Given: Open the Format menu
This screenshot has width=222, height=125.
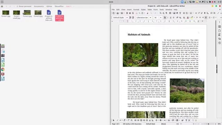Looking at the screenshot, I should tap(136, 10).
